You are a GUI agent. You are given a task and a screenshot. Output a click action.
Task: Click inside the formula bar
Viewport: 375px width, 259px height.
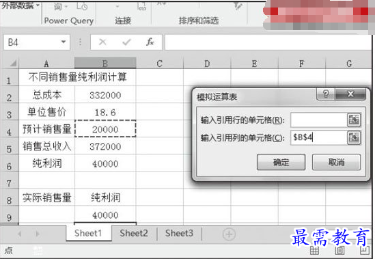(x=268, y=42)
